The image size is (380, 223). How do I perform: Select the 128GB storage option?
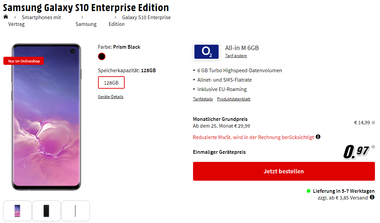pos(111,83)
